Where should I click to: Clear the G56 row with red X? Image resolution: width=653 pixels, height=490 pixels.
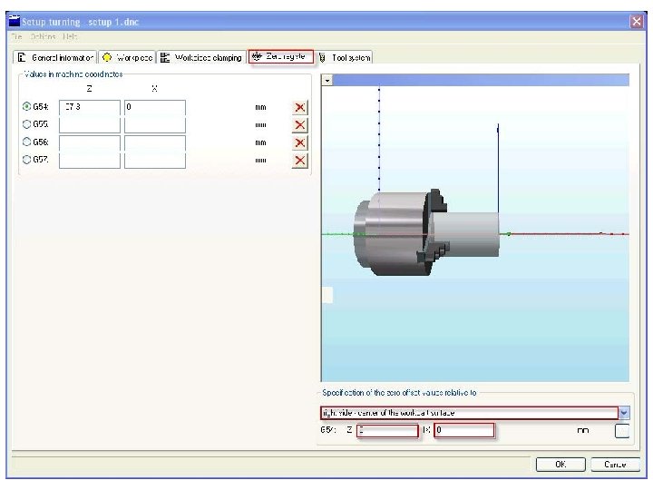pos(300,143)
